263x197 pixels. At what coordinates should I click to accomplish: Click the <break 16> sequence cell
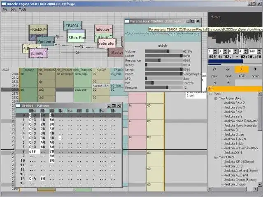(100, 86)
